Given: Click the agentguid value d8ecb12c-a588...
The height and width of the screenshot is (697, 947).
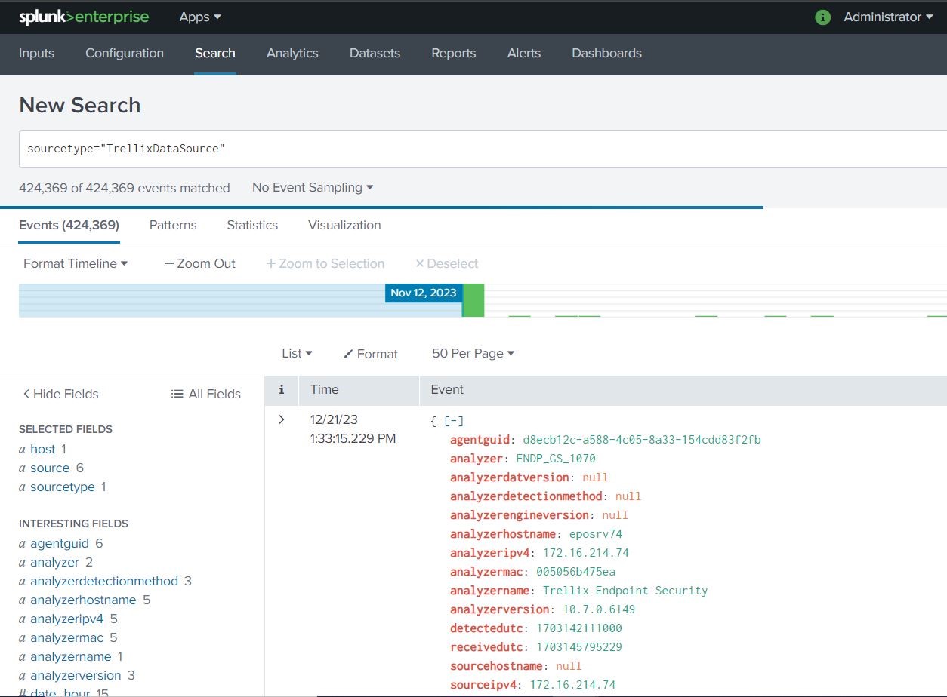Looking at the screenshot, I should [x=642, y=440].
